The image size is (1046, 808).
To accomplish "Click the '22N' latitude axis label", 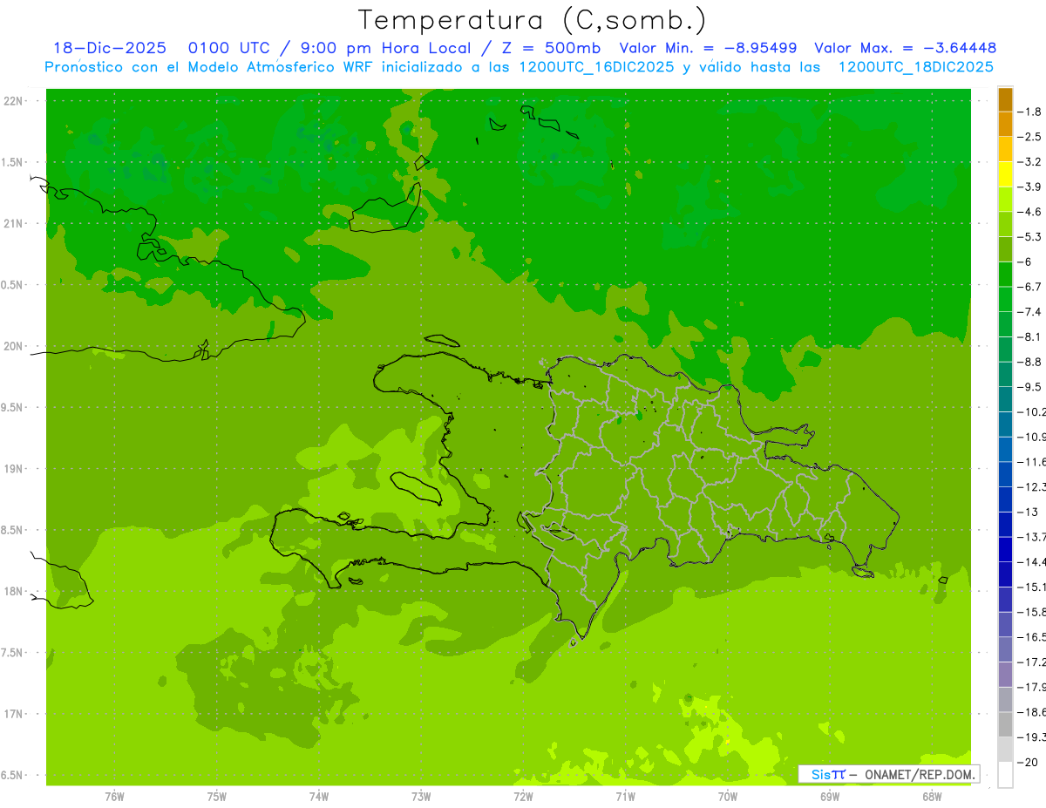I will [13, 101].
